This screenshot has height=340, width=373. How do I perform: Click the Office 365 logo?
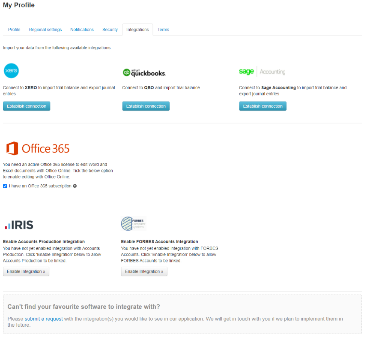(38, 148)
